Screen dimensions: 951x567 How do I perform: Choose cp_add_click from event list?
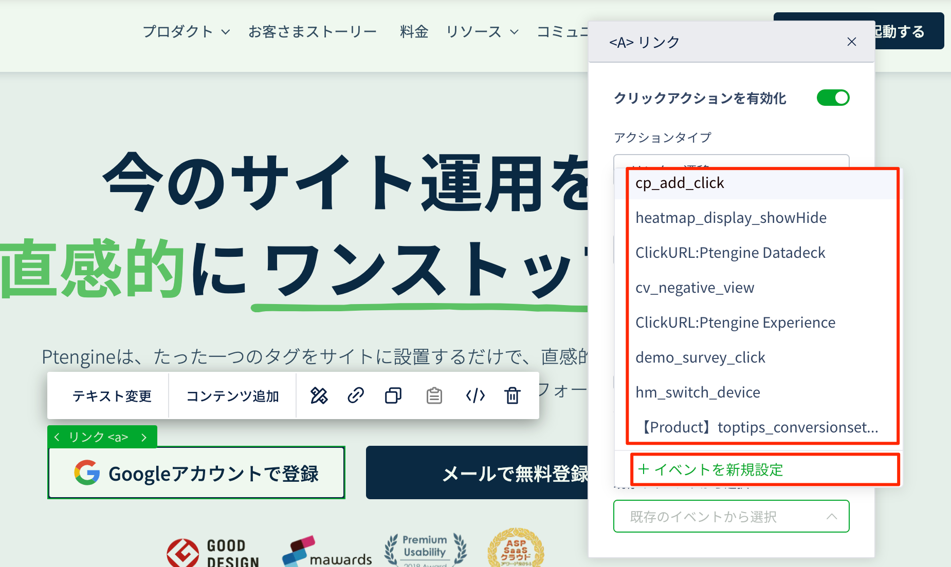click(680, 183)
